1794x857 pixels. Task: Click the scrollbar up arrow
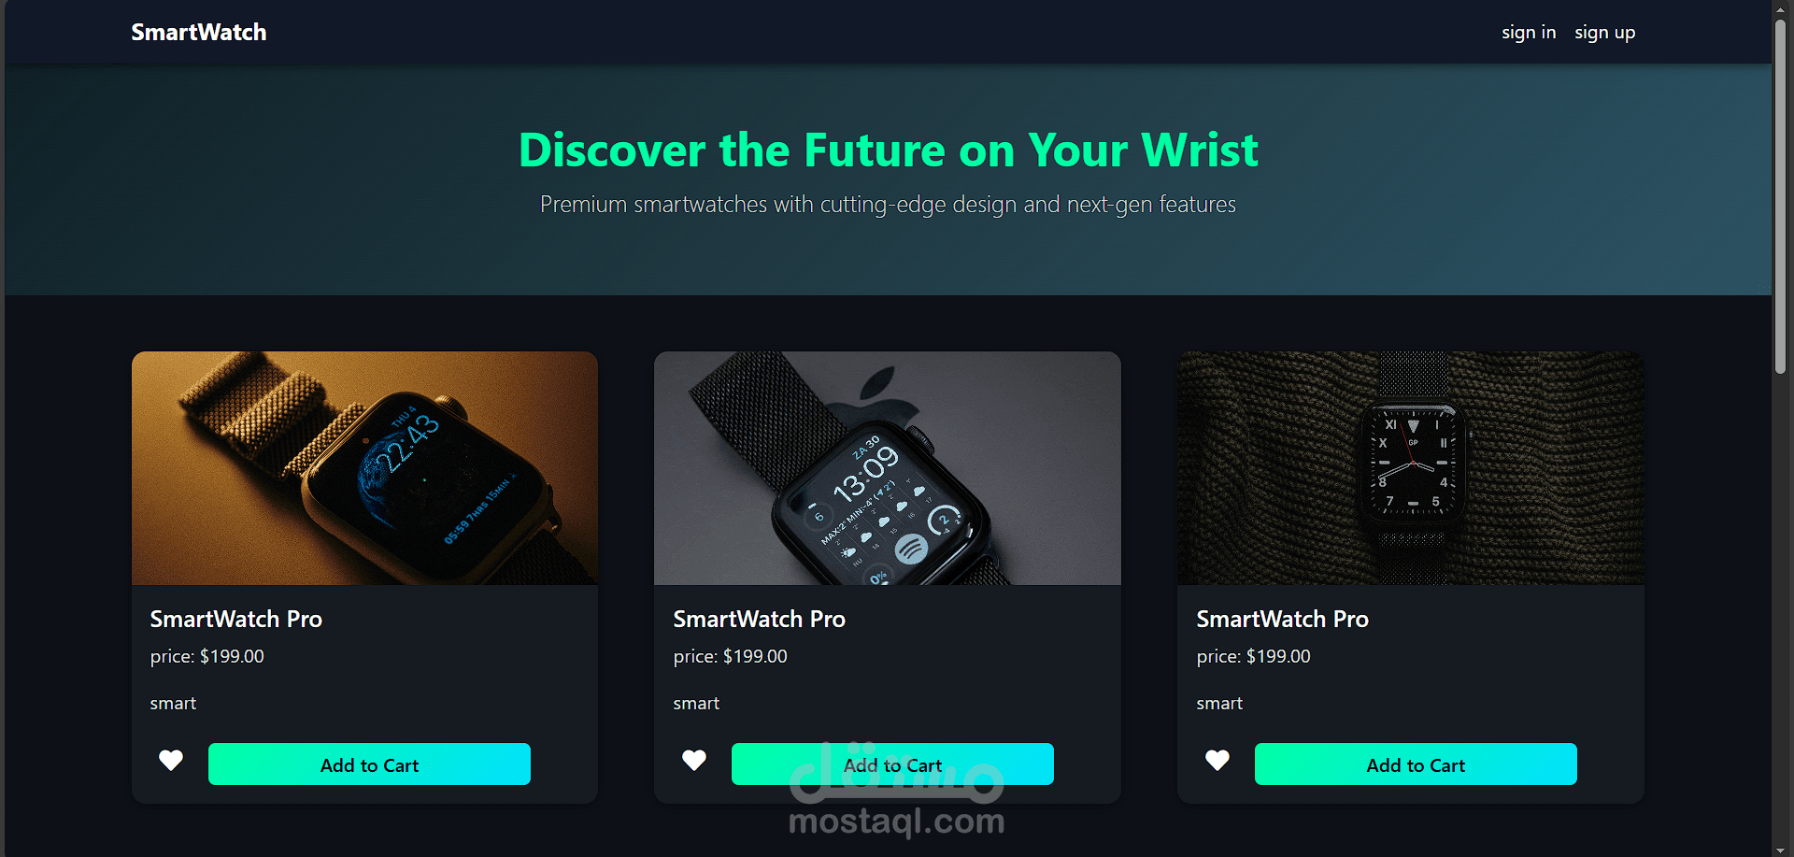tap(1781, 7)
